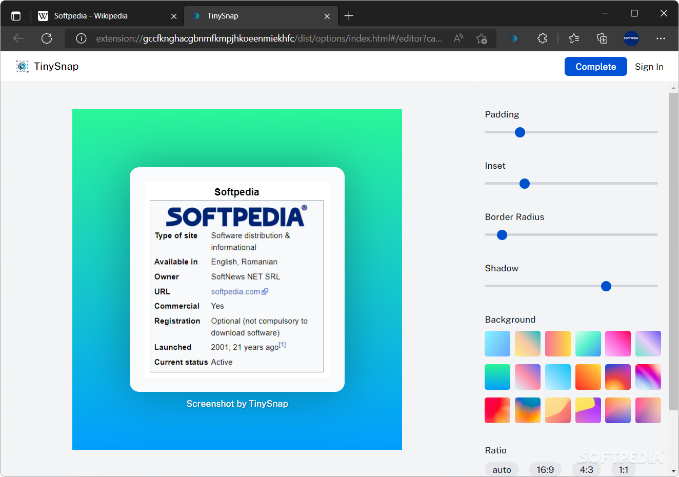The image size is (679, 477).
Task: Click the 'English, Romanian' text in preview
Action: pos(244,262)
